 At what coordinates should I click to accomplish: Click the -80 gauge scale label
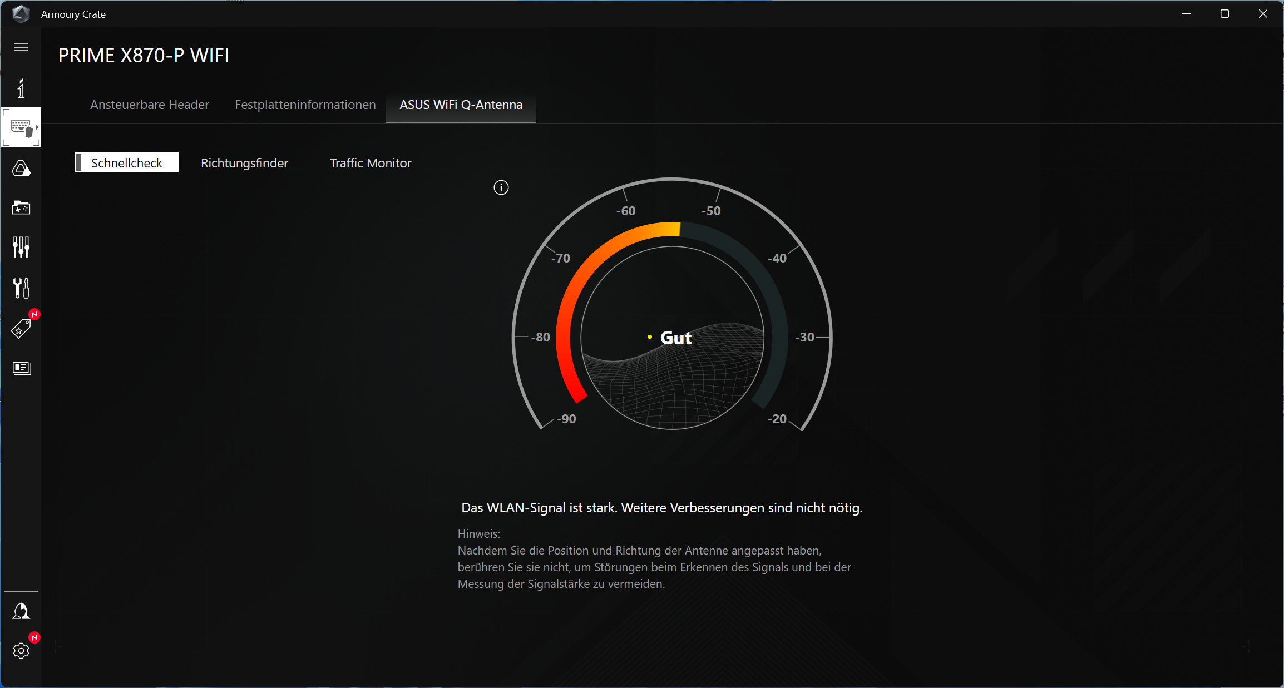(541, 337)
